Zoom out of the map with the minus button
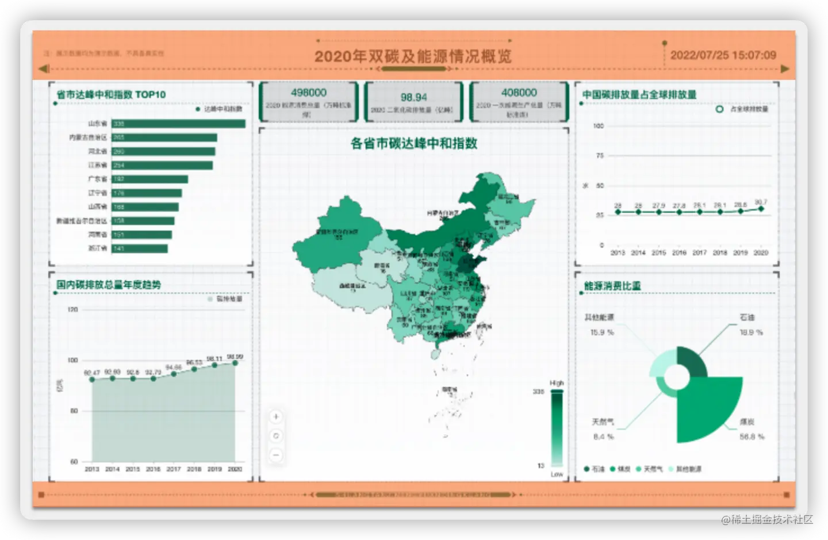This screenshot has height=540, width=828. pyautogui.click(x=276, y=455)
